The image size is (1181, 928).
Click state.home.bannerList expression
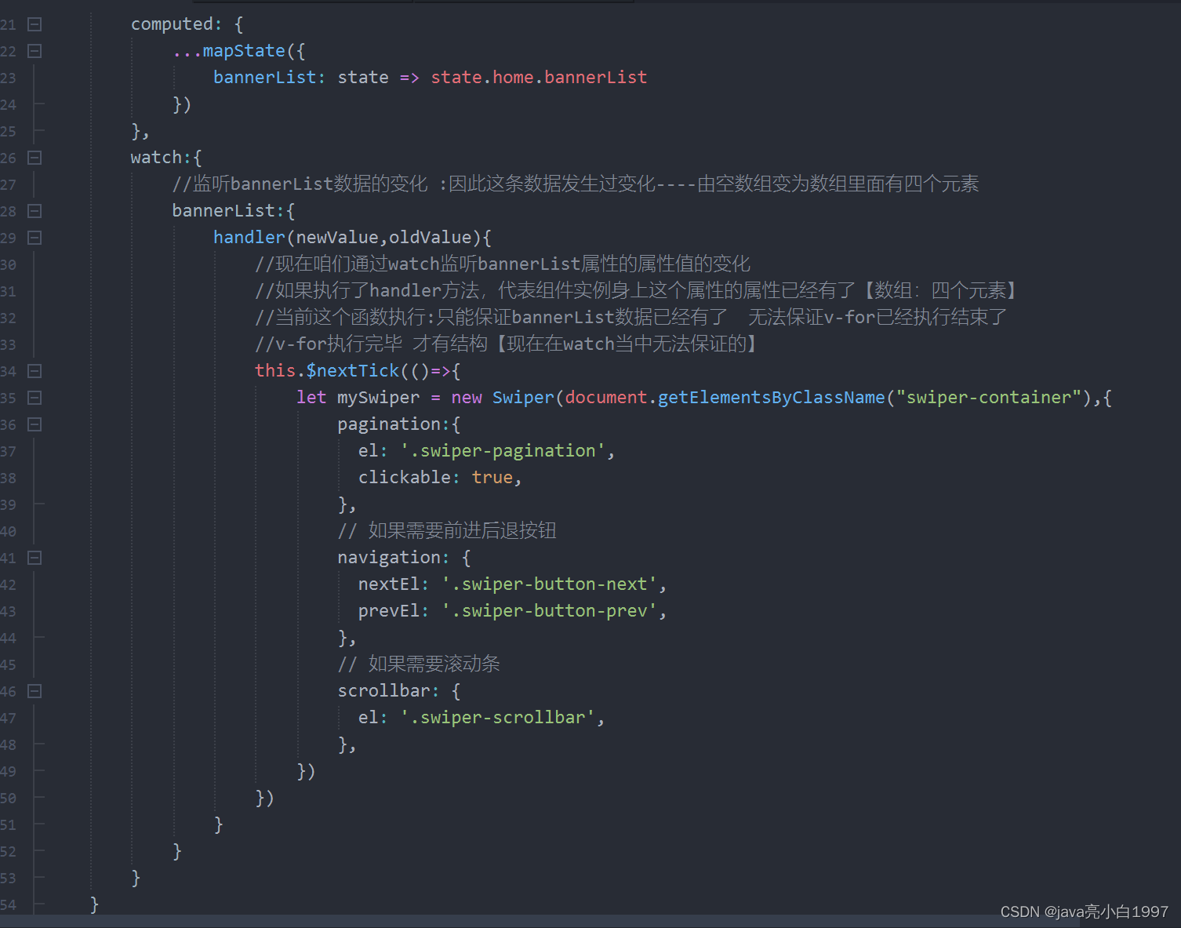[539, 78]
